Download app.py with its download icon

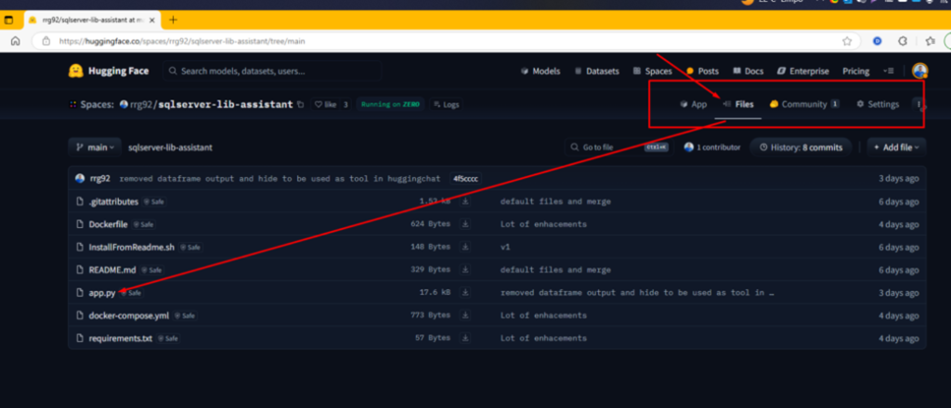click(465, 292)
